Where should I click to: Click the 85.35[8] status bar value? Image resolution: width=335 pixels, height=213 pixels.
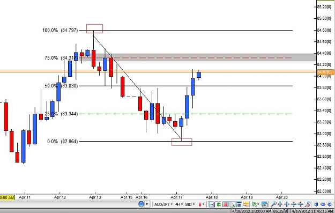[281, 211]
